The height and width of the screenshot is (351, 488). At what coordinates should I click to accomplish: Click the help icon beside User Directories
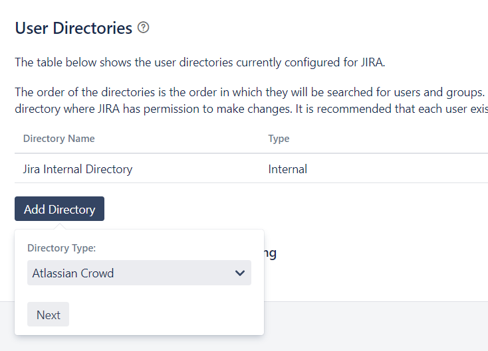coord(143,28)
